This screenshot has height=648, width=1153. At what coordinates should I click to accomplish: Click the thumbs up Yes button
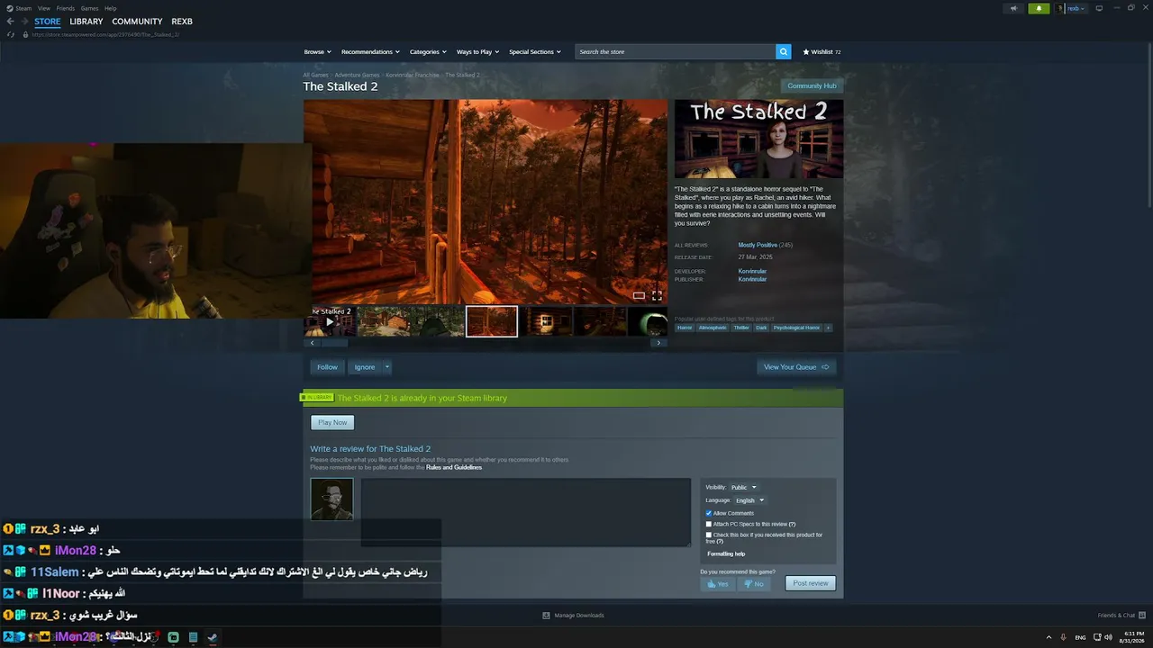(718, 584)
